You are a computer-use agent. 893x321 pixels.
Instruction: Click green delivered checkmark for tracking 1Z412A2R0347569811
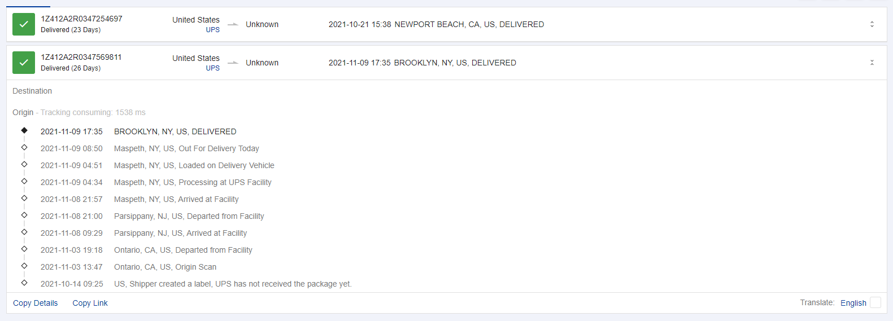[x=24, y=63]
